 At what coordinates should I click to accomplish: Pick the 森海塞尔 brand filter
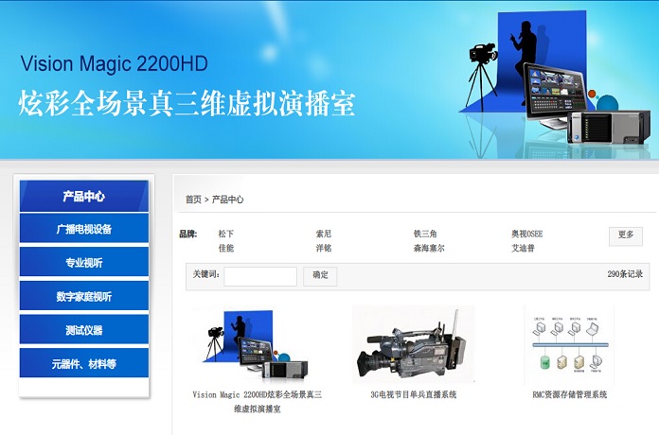coord(428,249)
